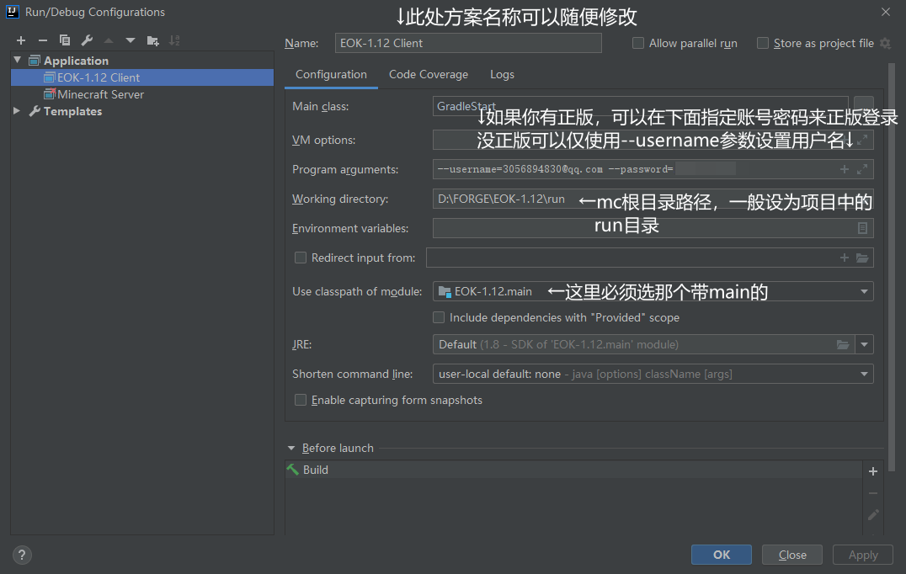
Task: Expand the Templates tree node
Action: coord(17,111)
